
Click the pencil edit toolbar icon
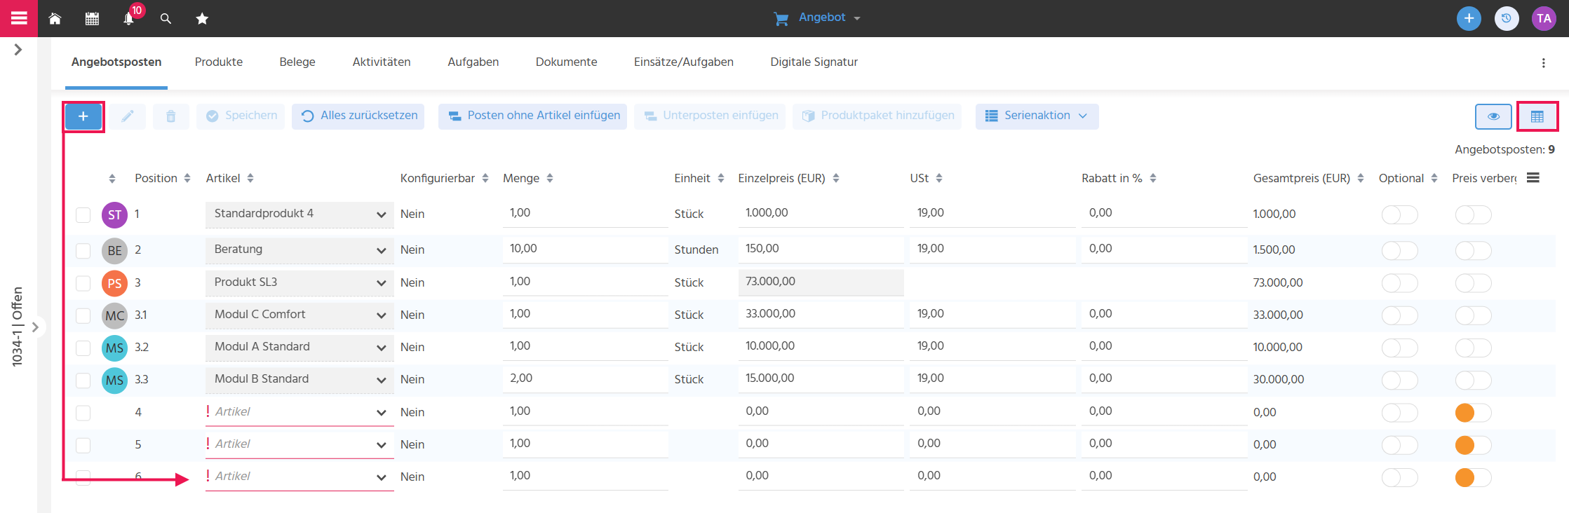click(127, 116)
